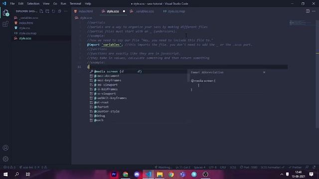Open Windows taskbar search
Viewport: 319px width, 179px height.
click(17, 175)
